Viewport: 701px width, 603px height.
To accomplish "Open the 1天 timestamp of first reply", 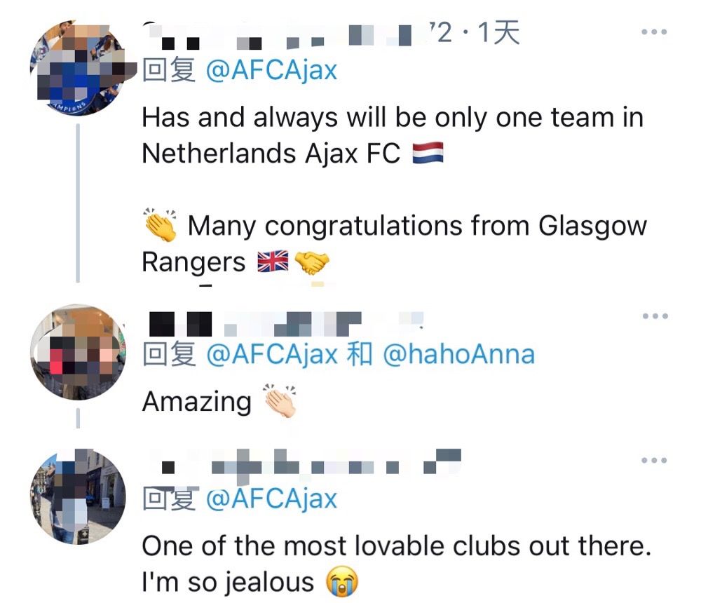I will (498, 33).
